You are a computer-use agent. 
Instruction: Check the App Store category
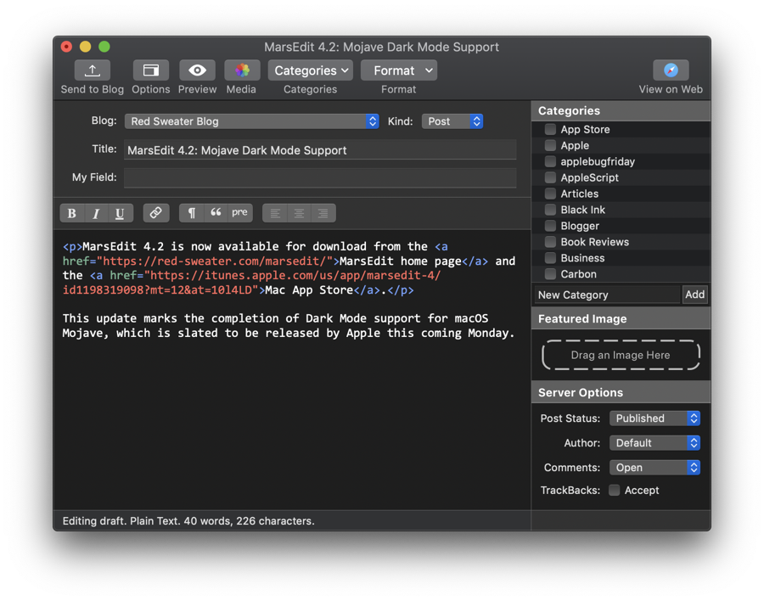pyautogui.click(x=550, y=129)
